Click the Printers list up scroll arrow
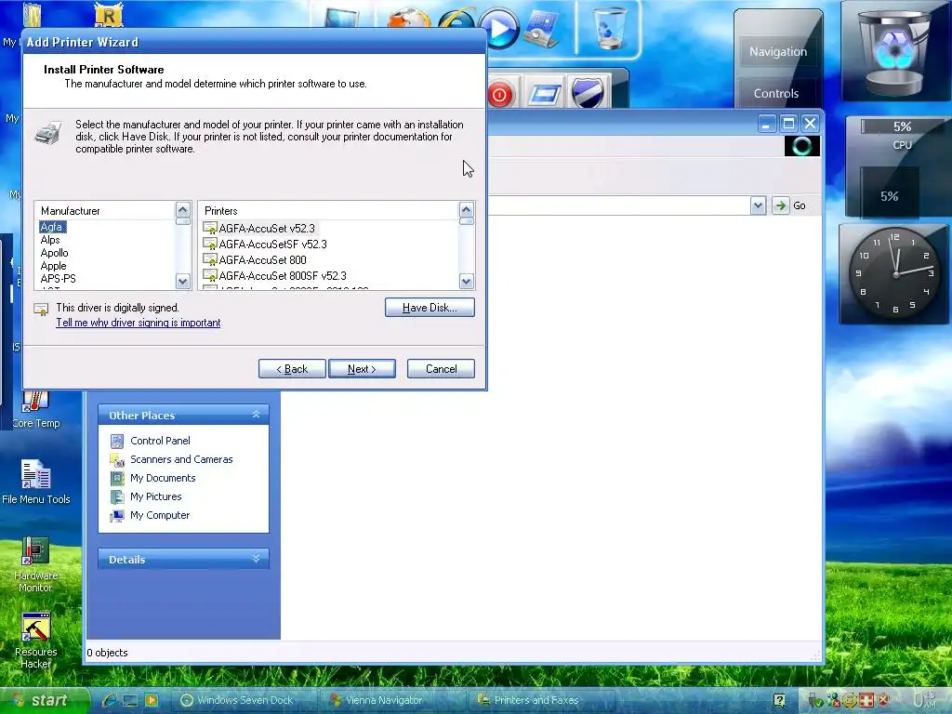Screen dimensions: 952x714 point(467,210)
